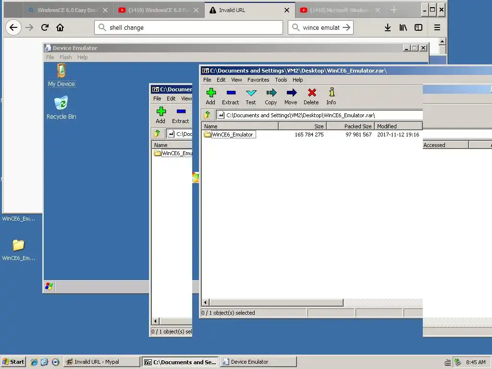Click front 7-Zip path address field
492x369 pixels.
coord(319,115)
